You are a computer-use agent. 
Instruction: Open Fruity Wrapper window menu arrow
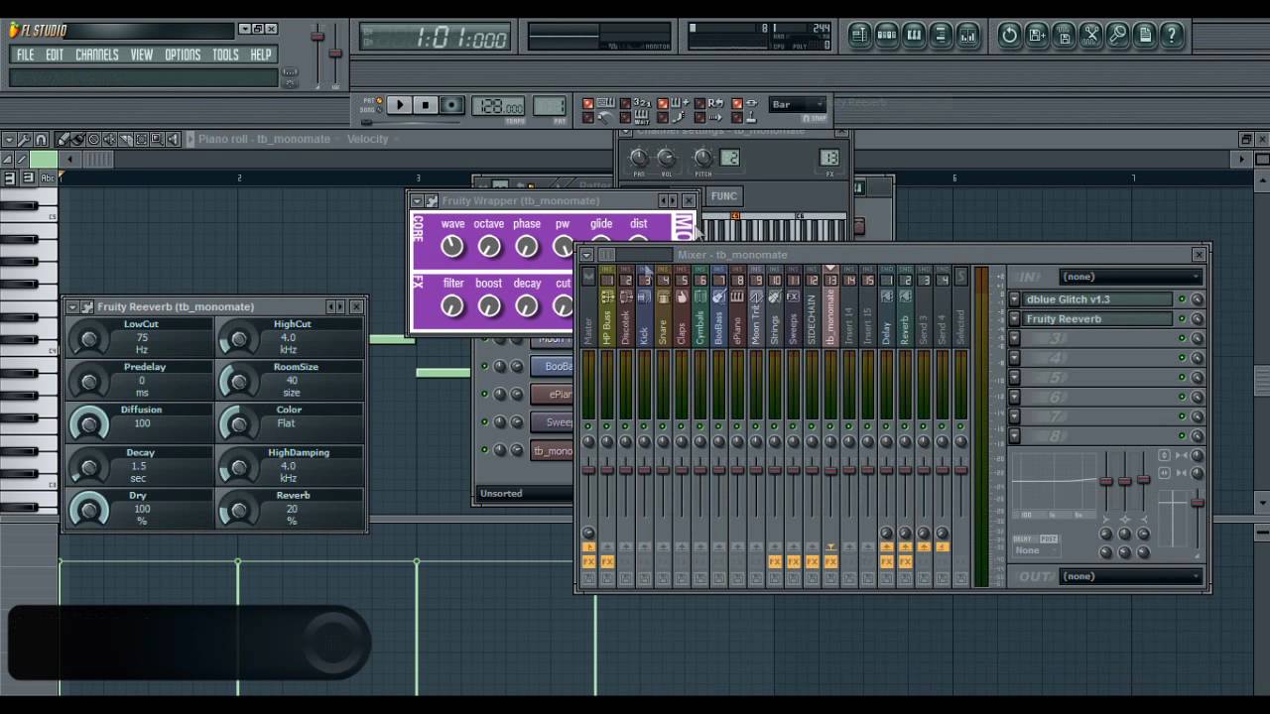[418, 200]
